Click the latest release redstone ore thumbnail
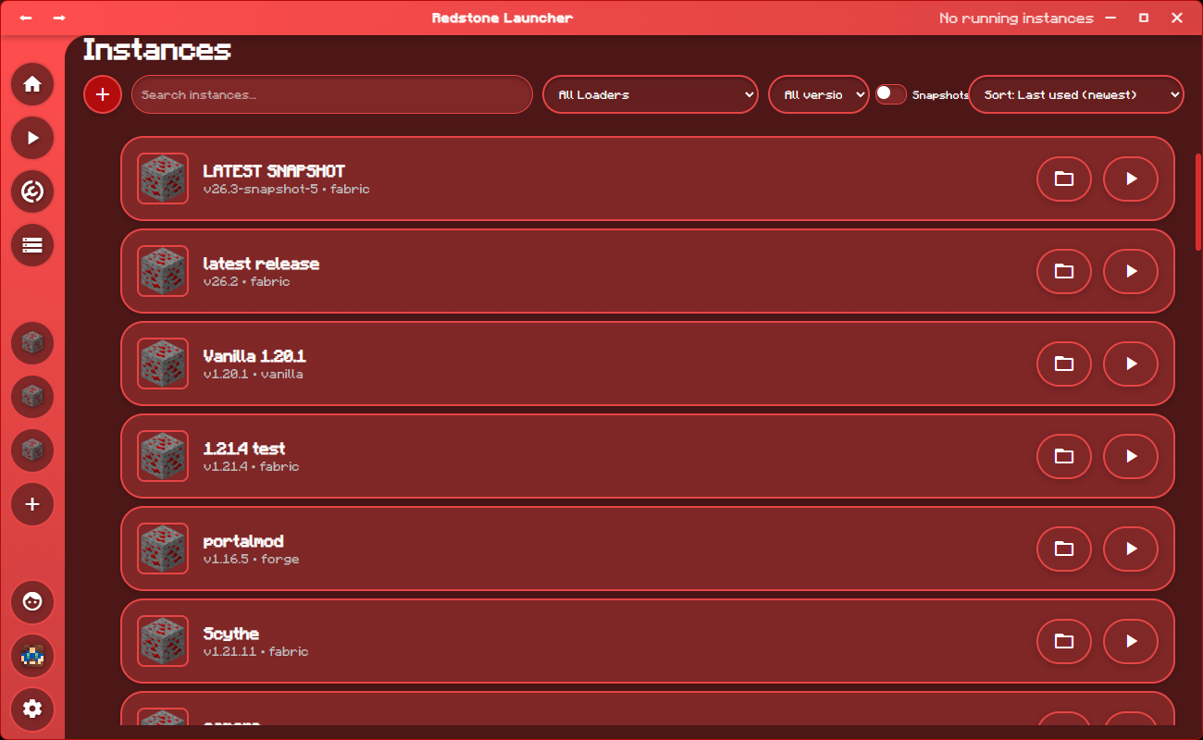 coord(163,271)
